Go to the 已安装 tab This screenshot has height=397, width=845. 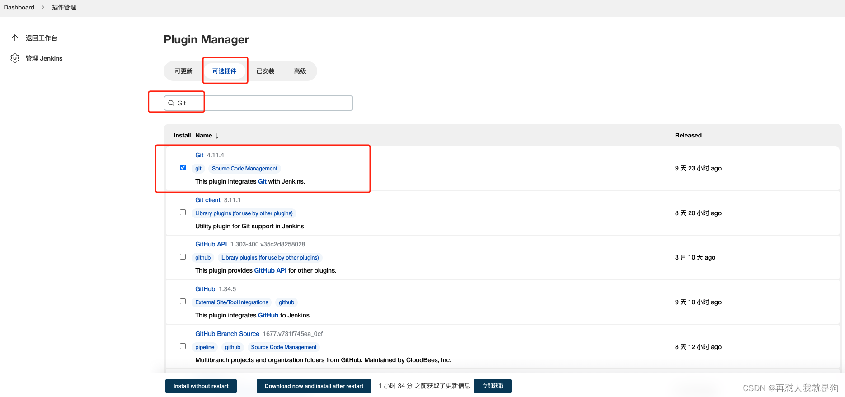click(265, 71)
